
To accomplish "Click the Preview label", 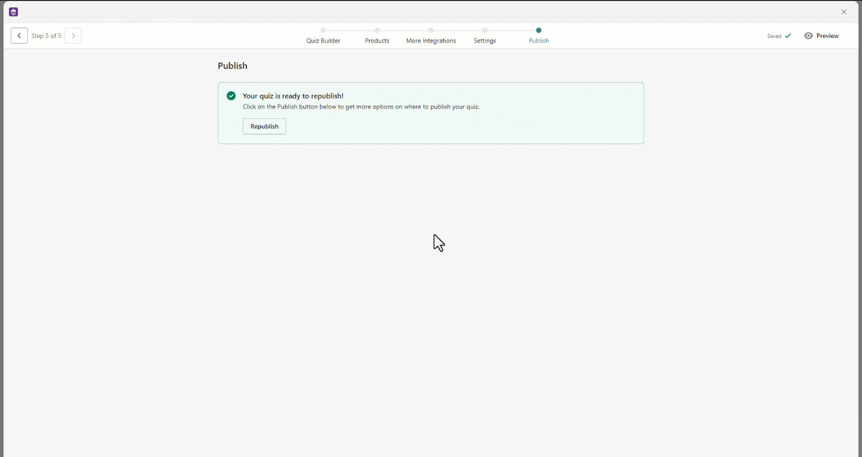I will coord(828,36).
